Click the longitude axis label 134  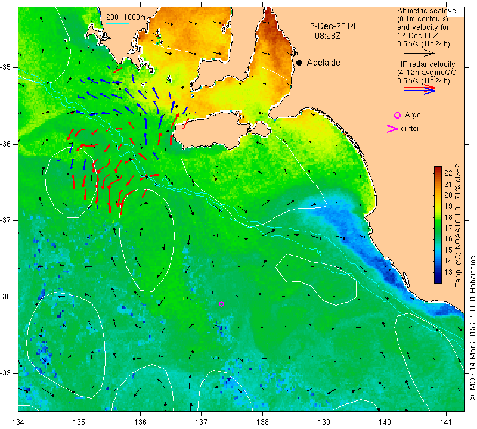coord(18,422)
